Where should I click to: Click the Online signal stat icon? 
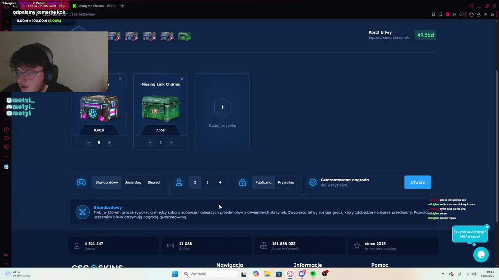coord(170,246)
